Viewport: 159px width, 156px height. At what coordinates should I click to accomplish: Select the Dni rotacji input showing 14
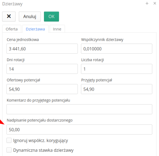point(42,69)
